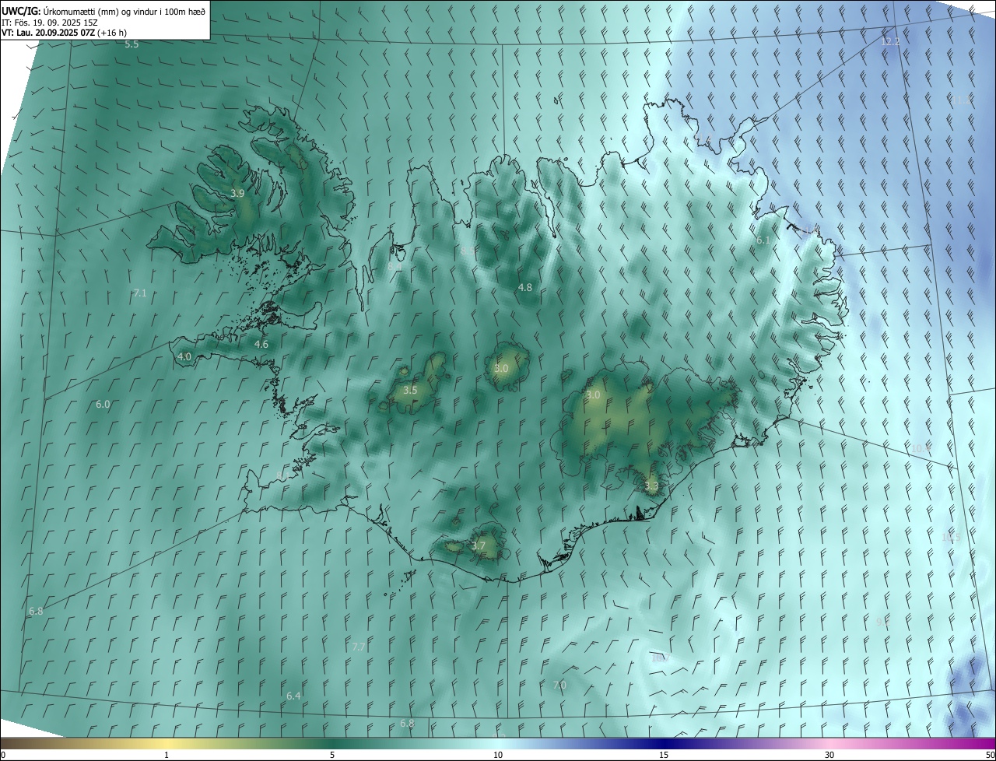The image size is (996, 761).
Task: Click the 6.1 value on the map
Action: tap(763, 240)
